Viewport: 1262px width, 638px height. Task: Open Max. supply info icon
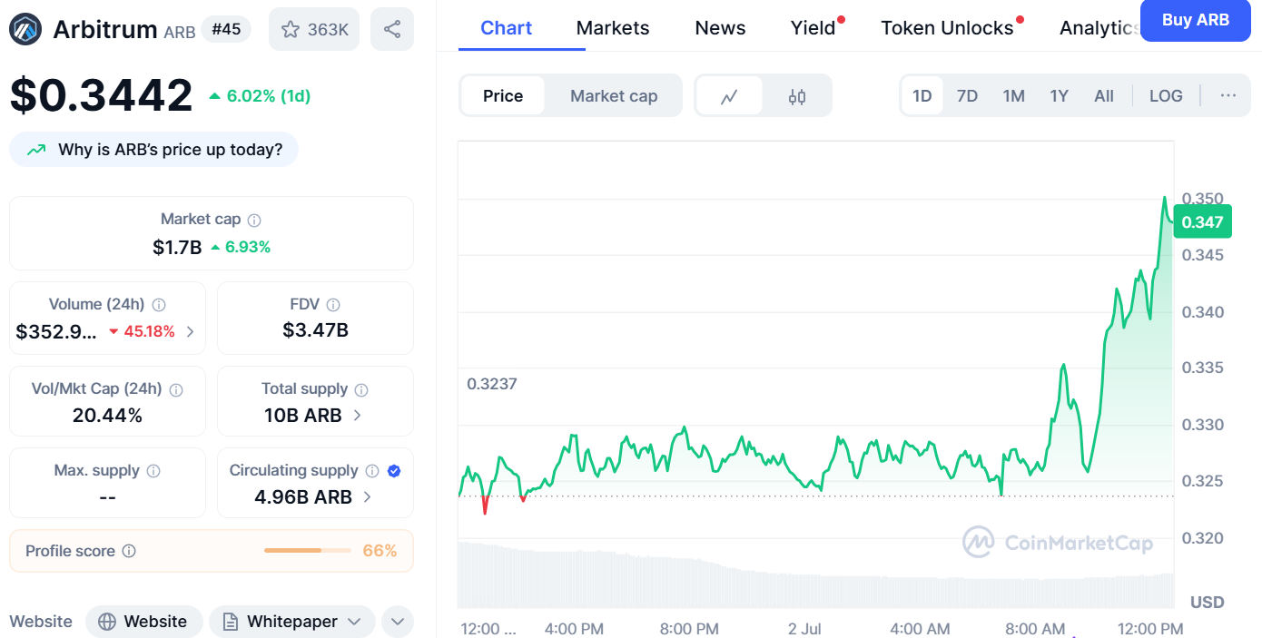(153, 471)
